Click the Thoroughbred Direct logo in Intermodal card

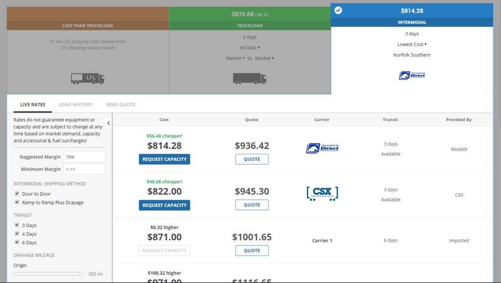(x=412, y=75)
